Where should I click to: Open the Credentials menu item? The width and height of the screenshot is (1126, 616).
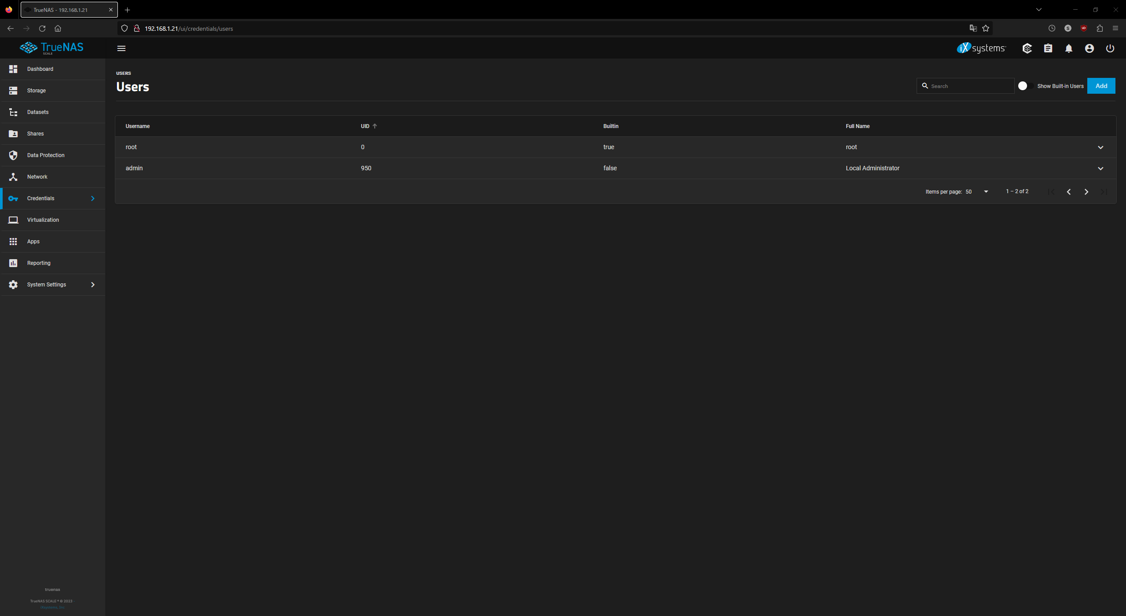pyautogui.click(x=40, y=198)
